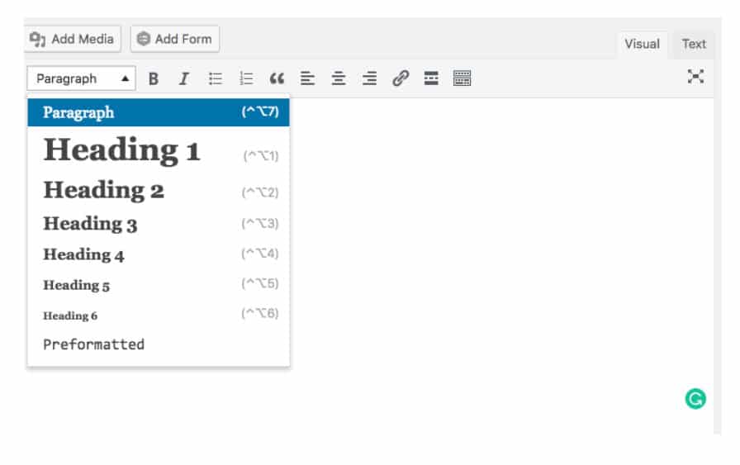Align text to the left

(x=307, y=78)
